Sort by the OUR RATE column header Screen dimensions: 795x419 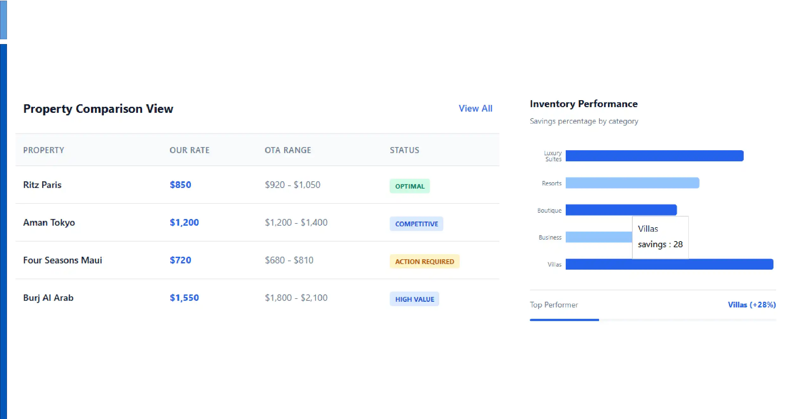[x=189, y=150]
